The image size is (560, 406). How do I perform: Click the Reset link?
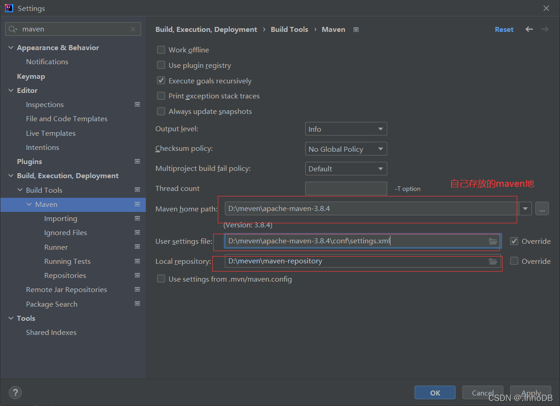pos(504,29)
